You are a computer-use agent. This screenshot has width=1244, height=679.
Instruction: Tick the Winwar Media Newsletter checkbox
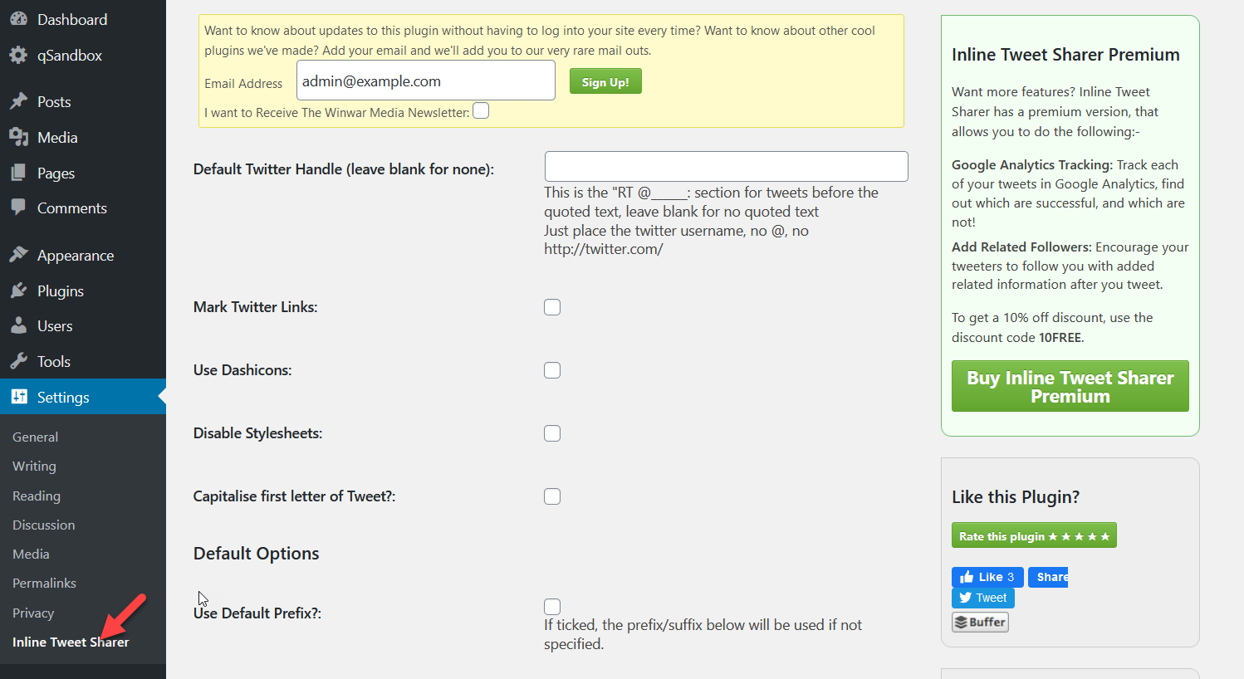pyautogui.click(x=480, y=109)
